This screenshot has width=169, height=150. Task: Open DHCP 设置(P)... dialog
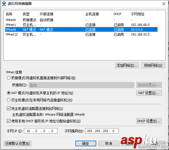(149, 121)
